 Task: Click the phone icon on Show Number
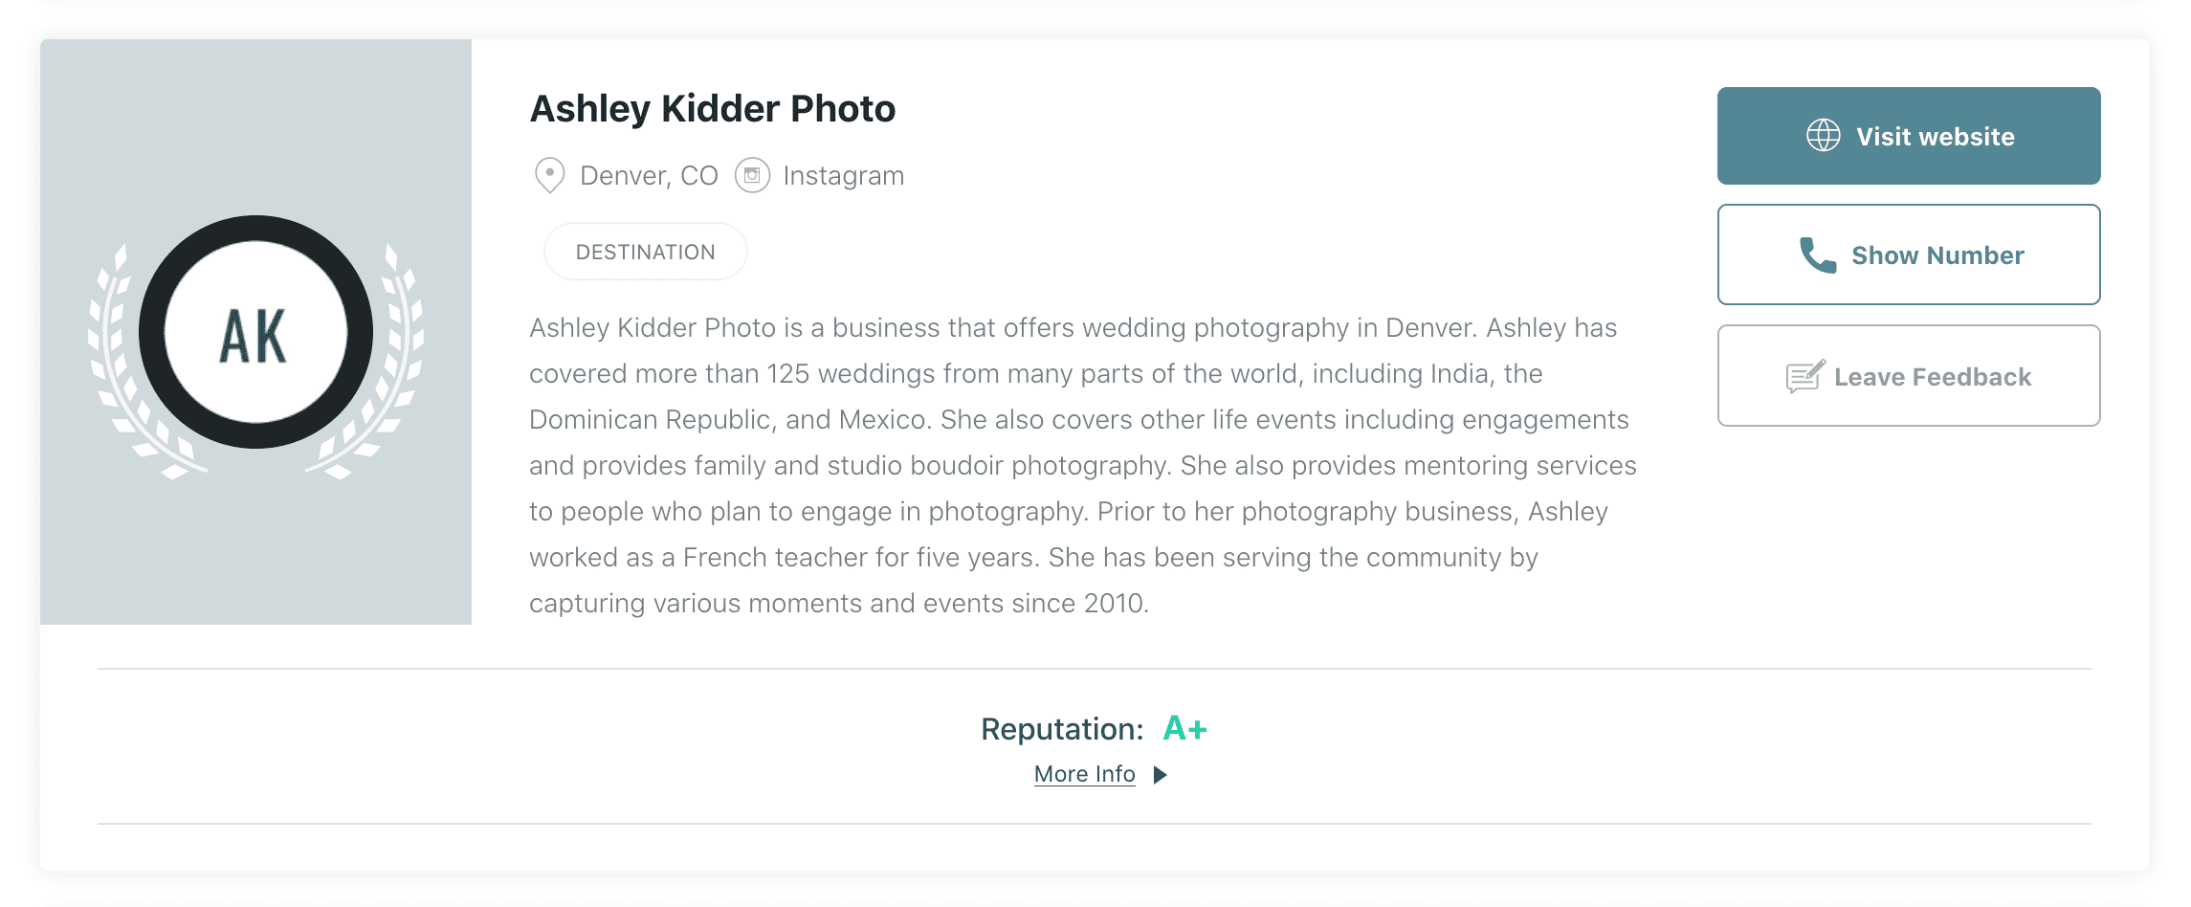point(1817,255)
